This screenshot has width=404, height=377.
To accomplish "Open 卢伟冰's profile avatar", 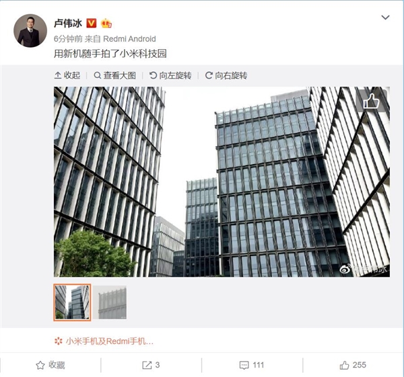I will [30, 31].
